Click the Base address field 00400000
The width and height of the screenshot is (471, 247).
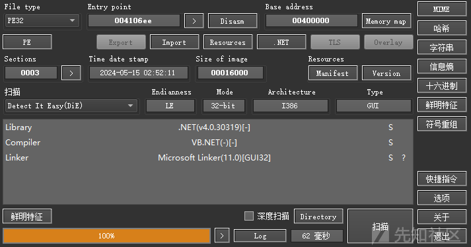pyautogui.click(x=311, y=20)
